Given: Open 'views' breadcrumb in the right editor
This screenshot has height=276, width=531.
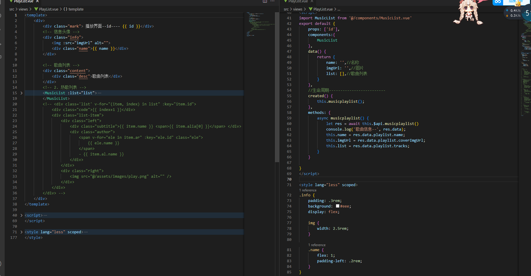Looking at the screenshot, I should pos(298,9).
